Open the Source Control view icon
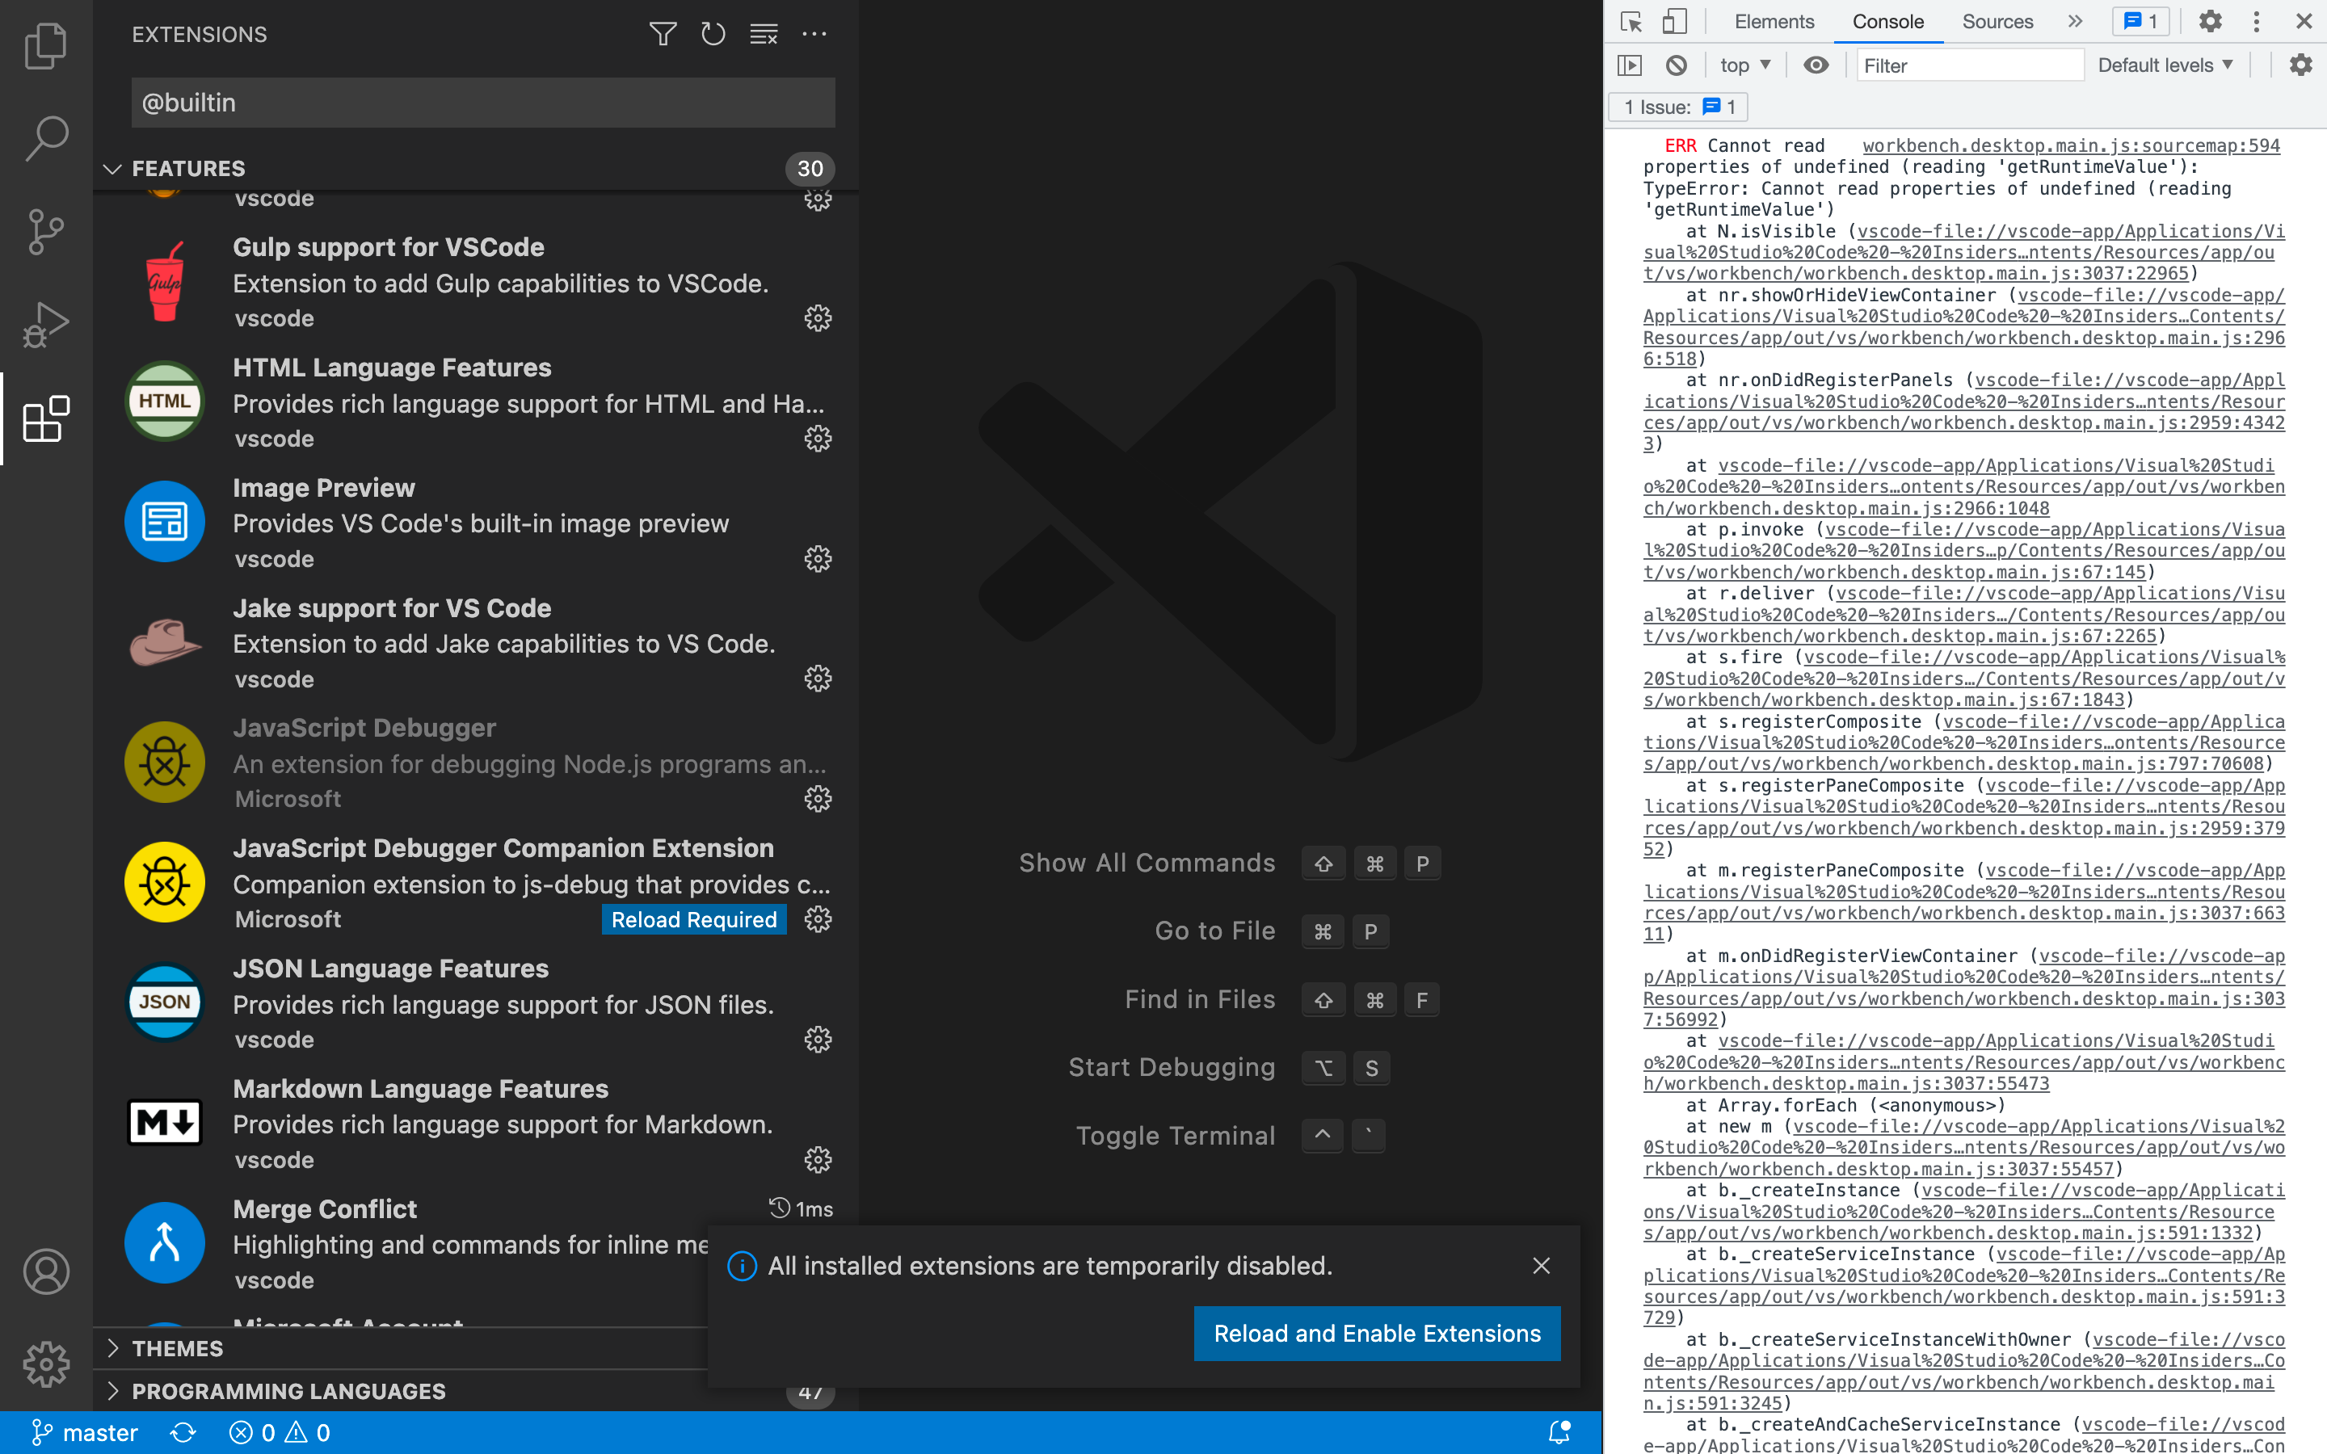 [45, 231]
